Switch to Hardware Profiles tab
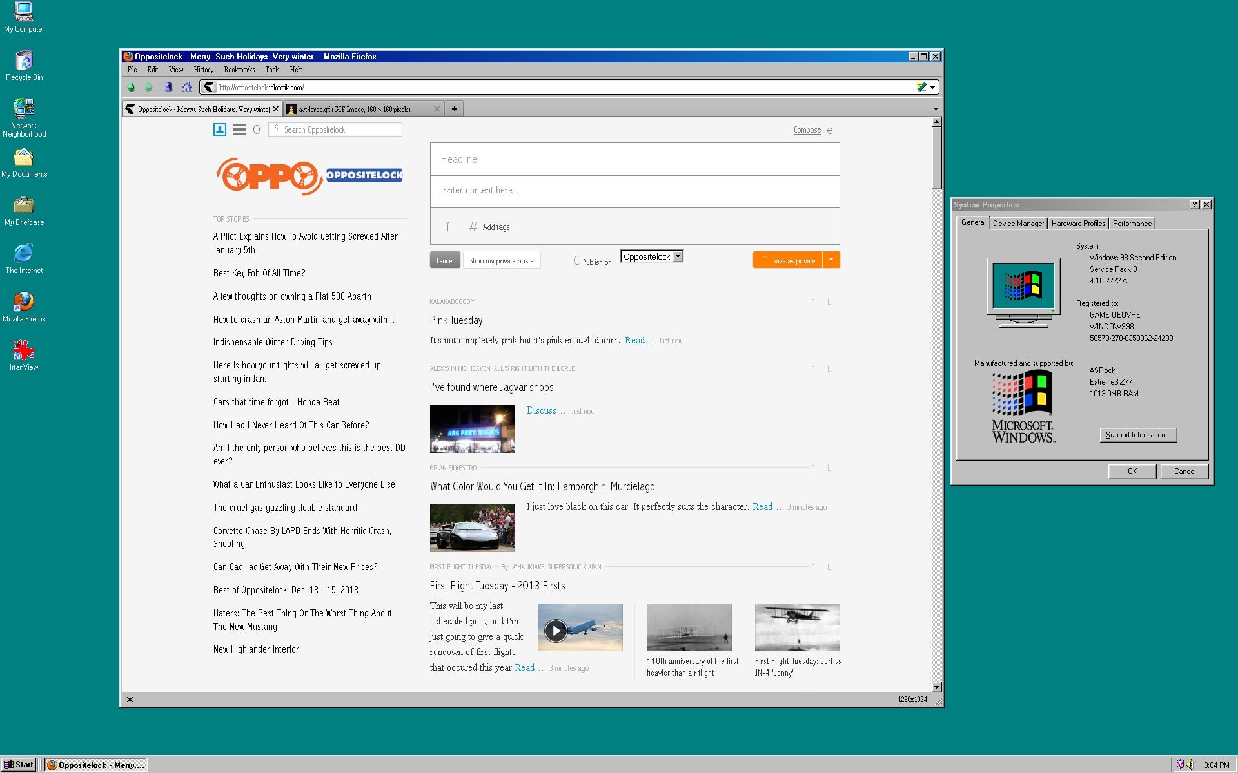Image resolution: width=1238 pixels, height=773 pixels. point(1078,224)
